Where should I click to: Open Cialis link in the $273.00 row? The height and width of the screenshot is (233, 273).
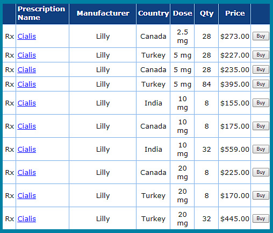pos(27,37)
